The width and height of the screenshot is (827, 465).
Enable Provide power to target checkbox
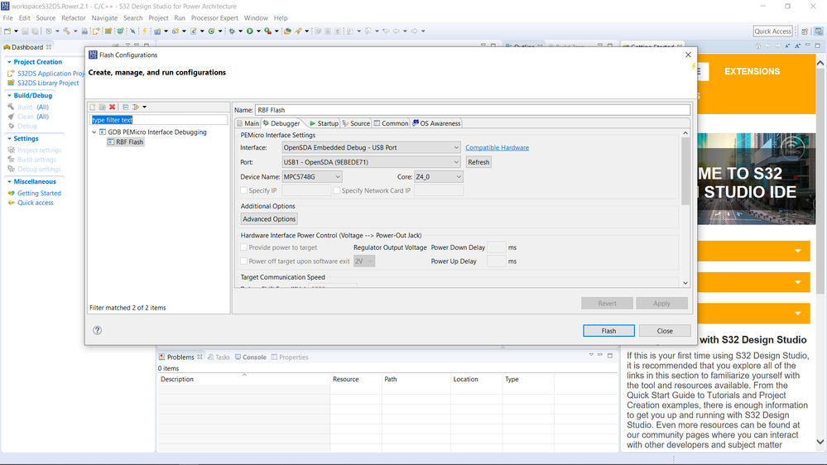coord(243,247)
